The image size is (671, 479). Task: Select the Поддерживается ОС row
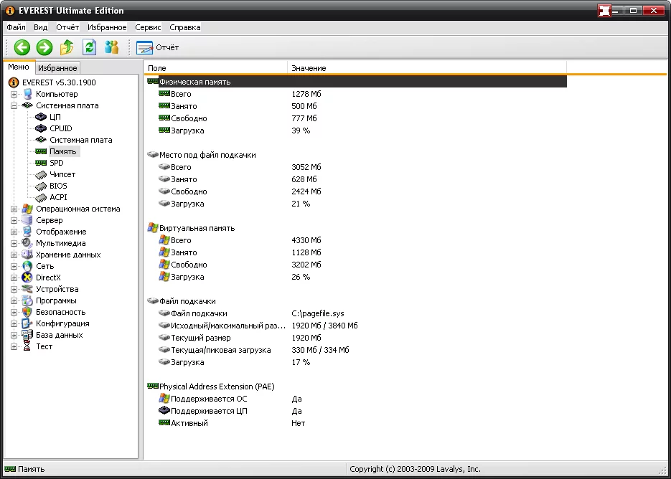click(x=357, y=399)
